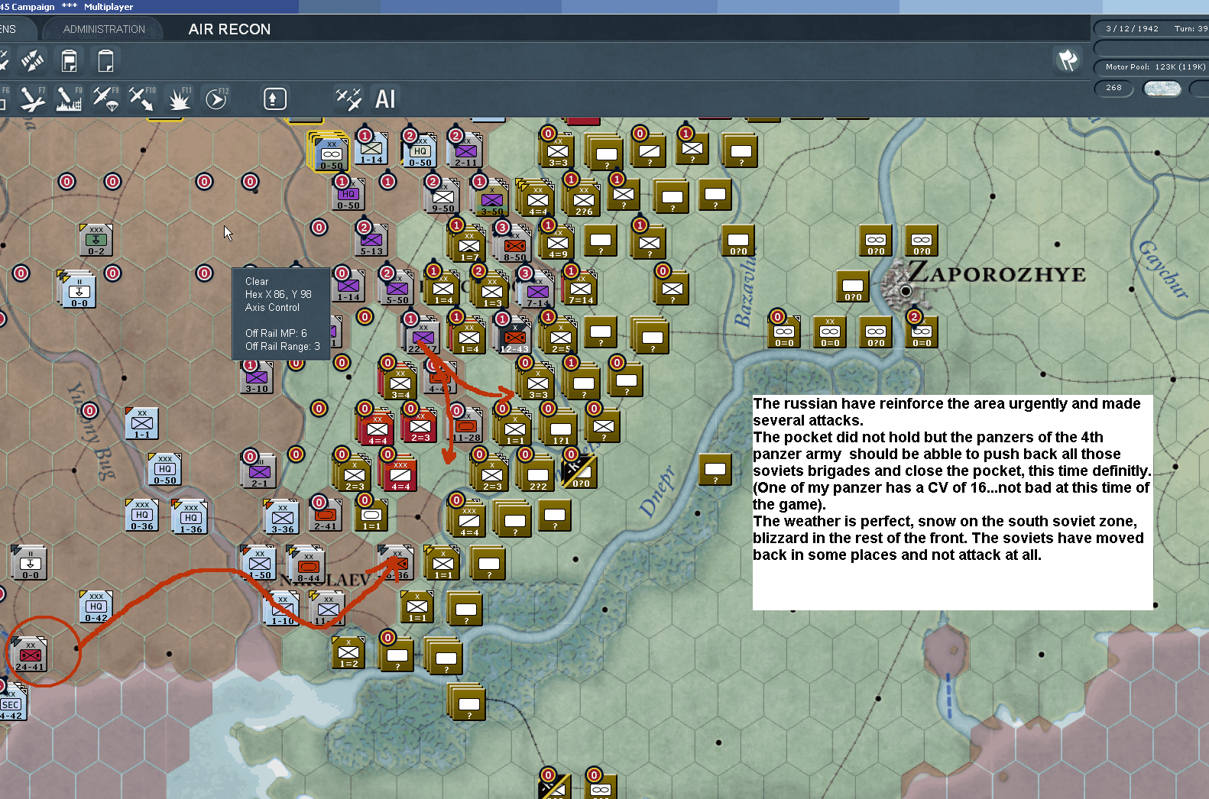Select the purple 2-11 unit counter
This screenshot has height=799, width=1209.
pyautogui.click(x=465, y=150)
